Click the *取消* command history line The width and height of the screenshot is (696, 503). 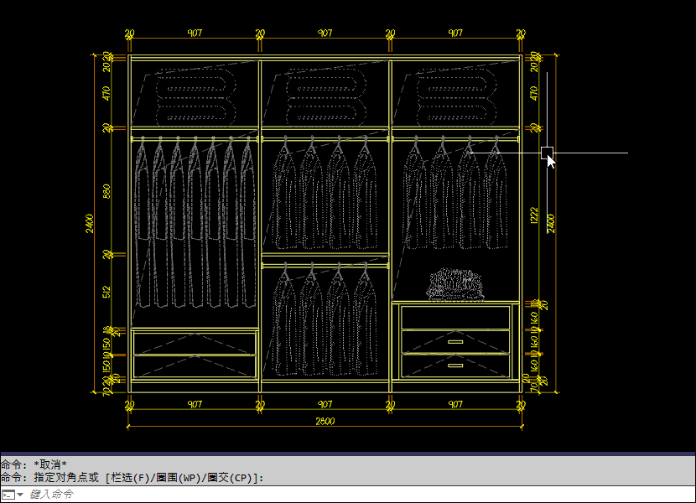point(49,464)
